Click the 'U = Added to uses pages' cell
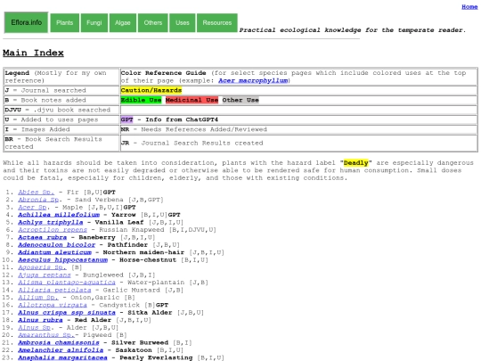Image resolution: width=481 pixels, height=361 pixels. 61,119
